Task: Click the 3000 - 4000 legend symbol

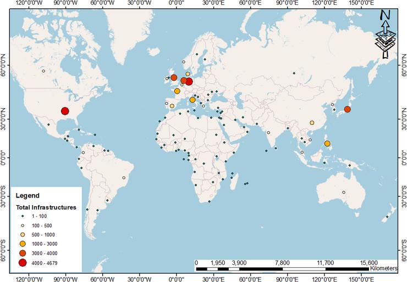Action: [23, 253]
